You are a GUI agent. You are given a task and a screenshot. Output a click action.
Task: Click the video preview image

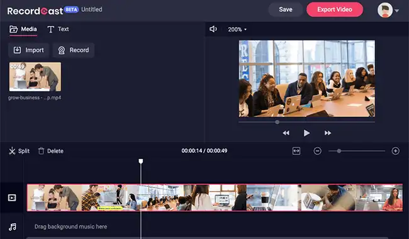(307, 79)
